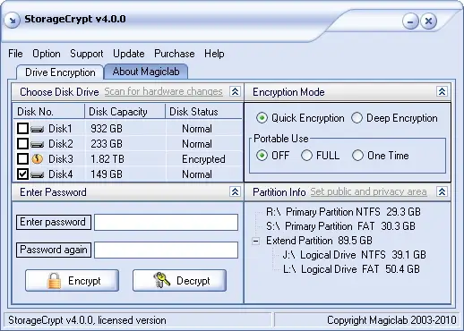Open the Help menu

coord(214,54)
